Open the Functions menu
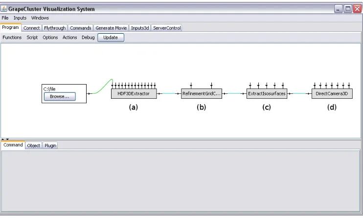 pos(12,38)
